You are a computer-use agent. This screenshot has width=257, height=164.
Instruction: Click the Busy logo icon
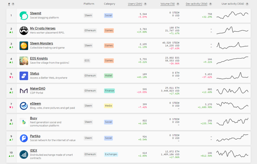[24, 122]
